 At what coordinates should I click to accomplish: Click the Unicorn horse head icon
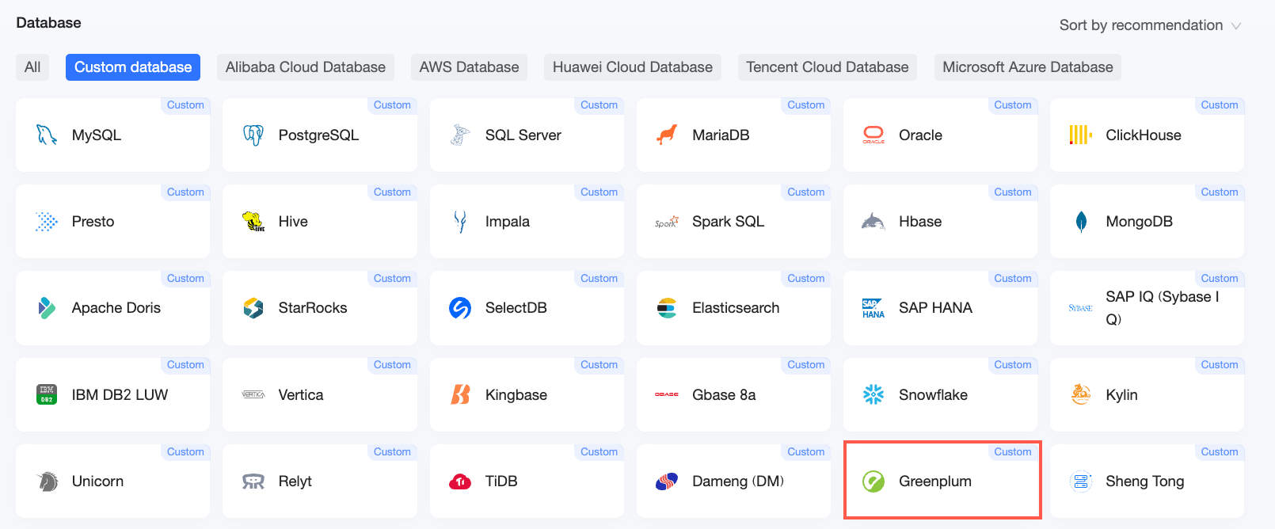point(47,481)
